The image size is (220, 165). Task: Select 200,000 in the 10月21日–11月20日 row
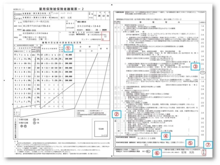[x=69, y=63]
